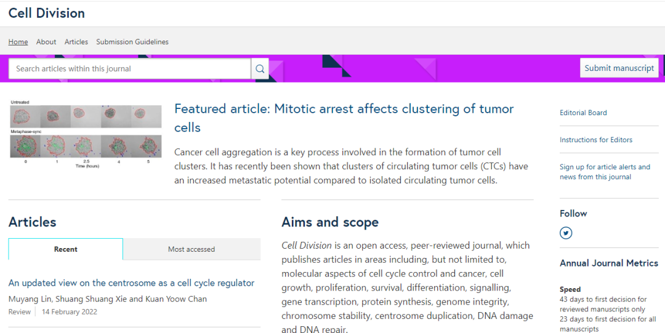This screenshot has height=333, width=665.
Task: Click the Cell Division journal title
Action: [47, 13]
